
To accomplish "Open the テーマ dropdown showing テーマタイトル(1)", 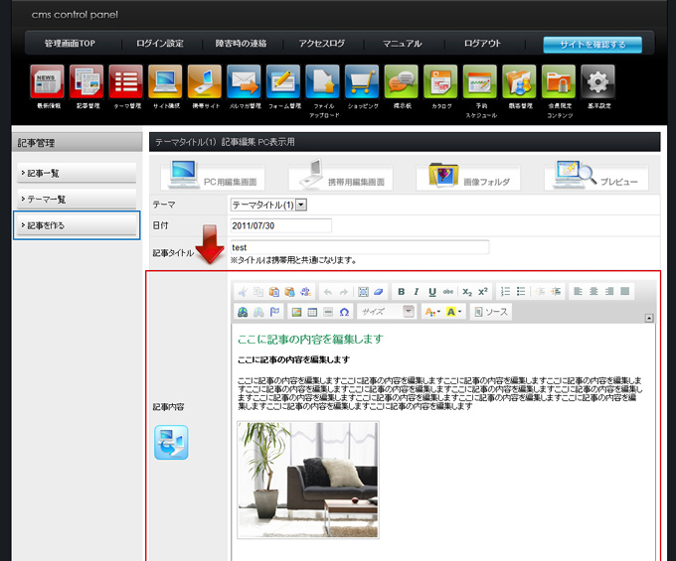I will (x=268, y=205).
